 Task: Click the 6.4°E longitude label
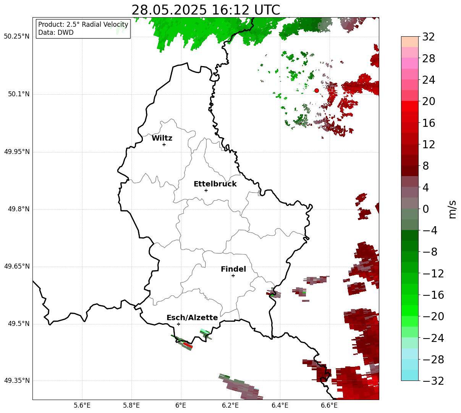(280, 405)
